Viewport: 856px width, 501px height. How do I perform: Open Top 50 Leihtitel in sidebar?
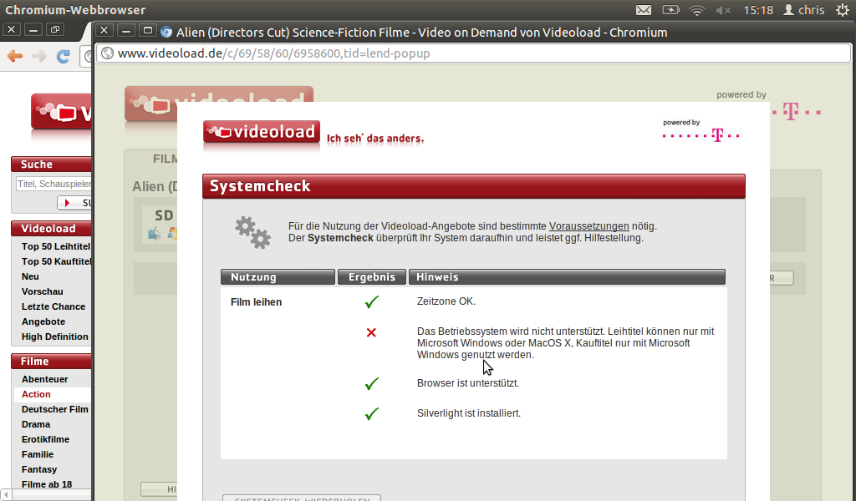pyautogui.click(x=56, y=246)
